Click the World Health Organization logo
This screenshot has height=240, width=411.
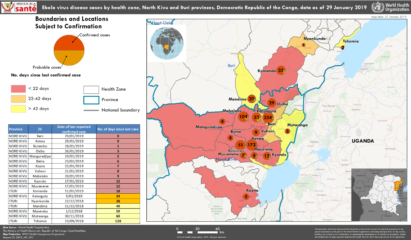(x=390, y=7)
